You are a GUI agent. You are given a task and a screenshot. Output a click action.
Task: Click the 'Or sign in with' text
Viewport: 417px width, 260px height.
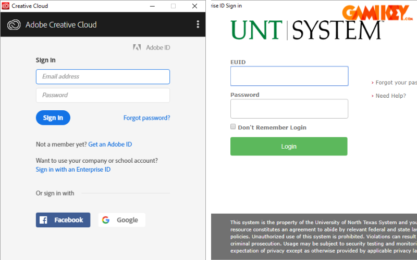pos(55,193)
